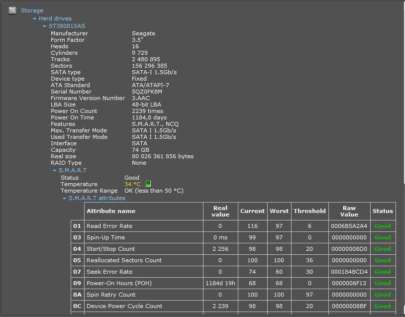Click the S.M.A.R.T attributes heading

[97, 199]
